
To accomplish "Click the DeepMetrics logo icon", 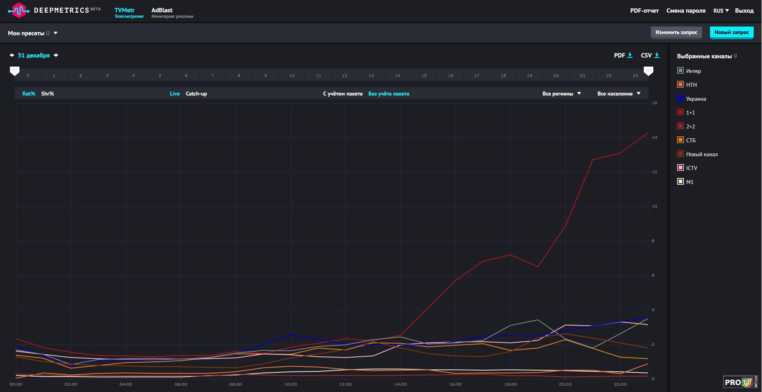I will pos(17,10).
